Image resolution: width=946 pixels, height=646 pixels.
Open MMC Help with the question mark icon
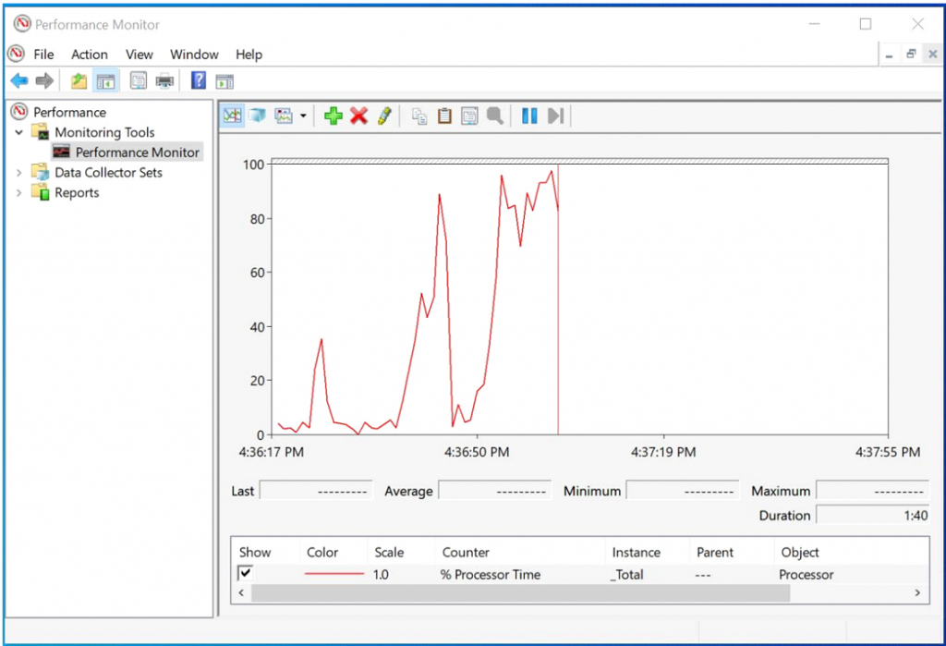pos(198,80)
